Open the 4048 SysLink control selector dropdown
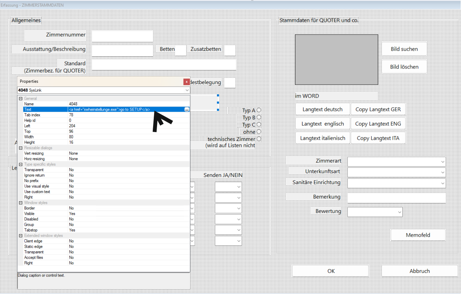 (187, 90)
